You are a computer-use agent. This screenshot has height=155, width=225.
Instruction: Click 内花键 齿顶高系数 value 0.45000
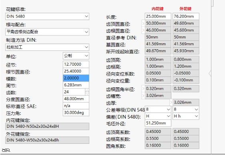pos(158,132)
